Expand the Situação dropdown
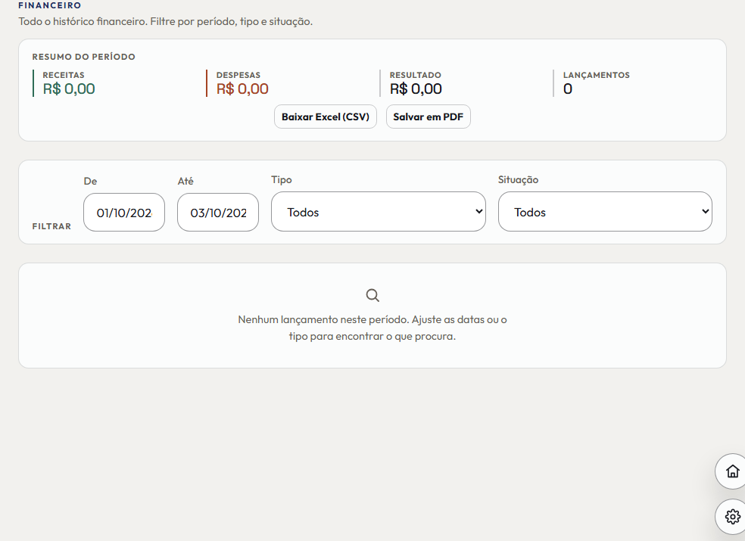Screen dimensions: 745x541 pos(605,212)
